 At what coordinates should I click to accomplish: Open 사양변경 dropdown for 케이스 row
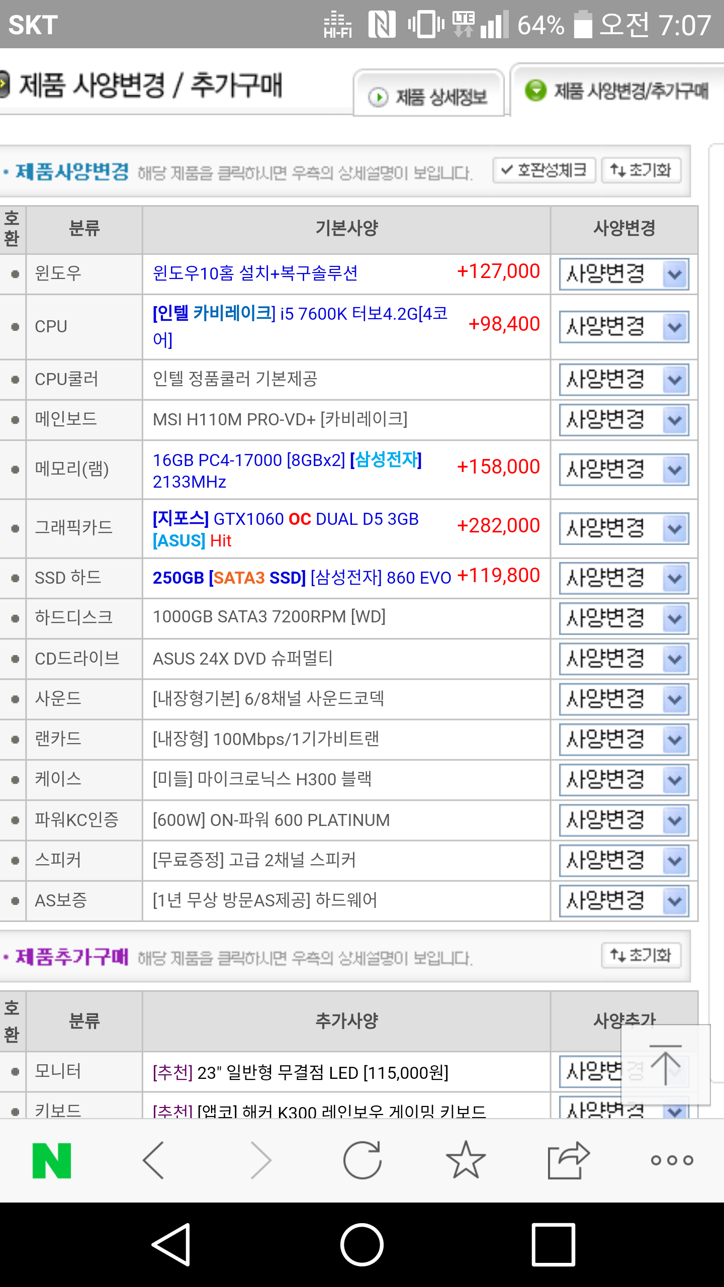click(624, 780)
